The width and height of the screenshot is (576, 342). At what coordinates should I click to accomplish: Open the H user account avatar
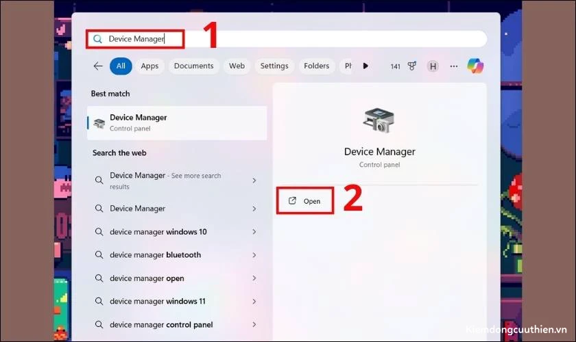pos(433,66)
